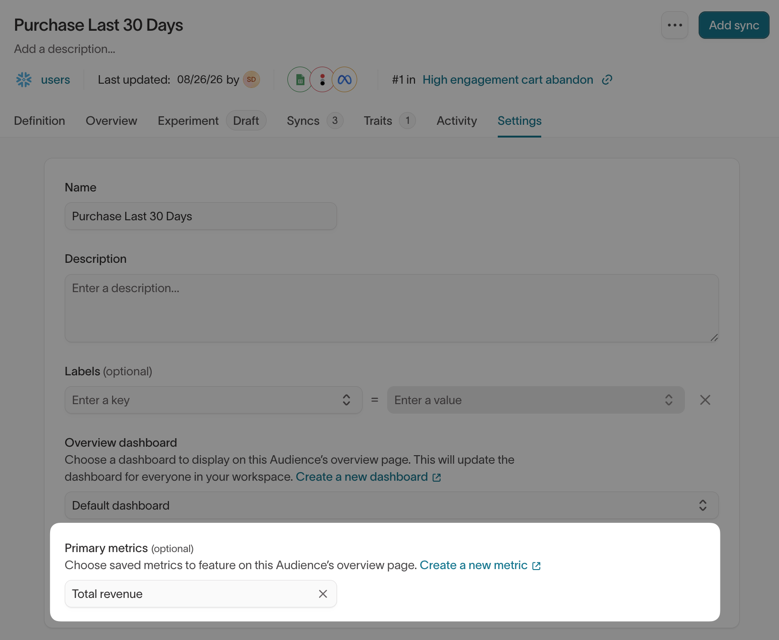Remove the Total revenue metric
The height and width of the screenshot is (640, 779).
coord(323,594)
